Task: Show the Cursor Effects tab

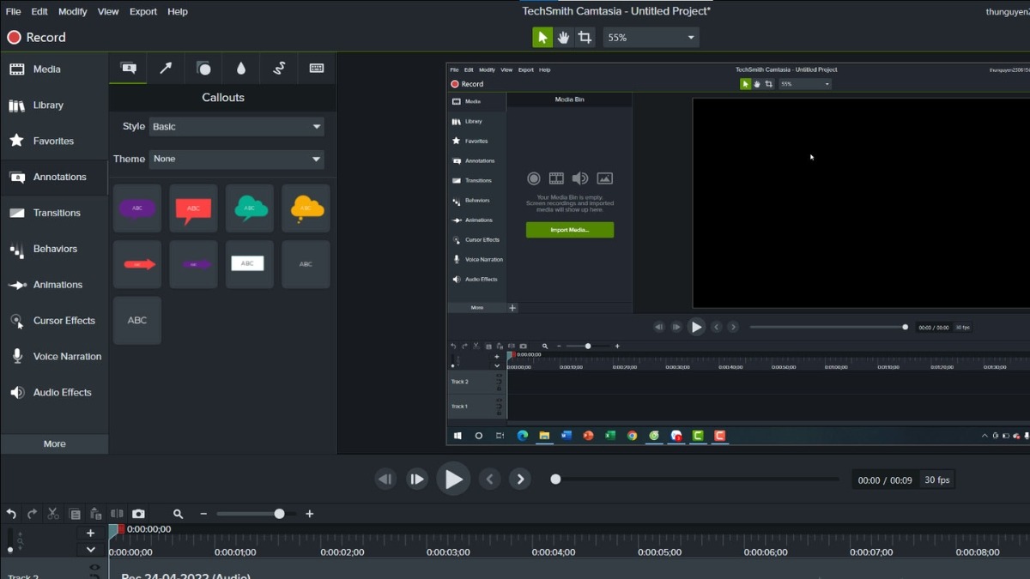Action: coord(54,321)
